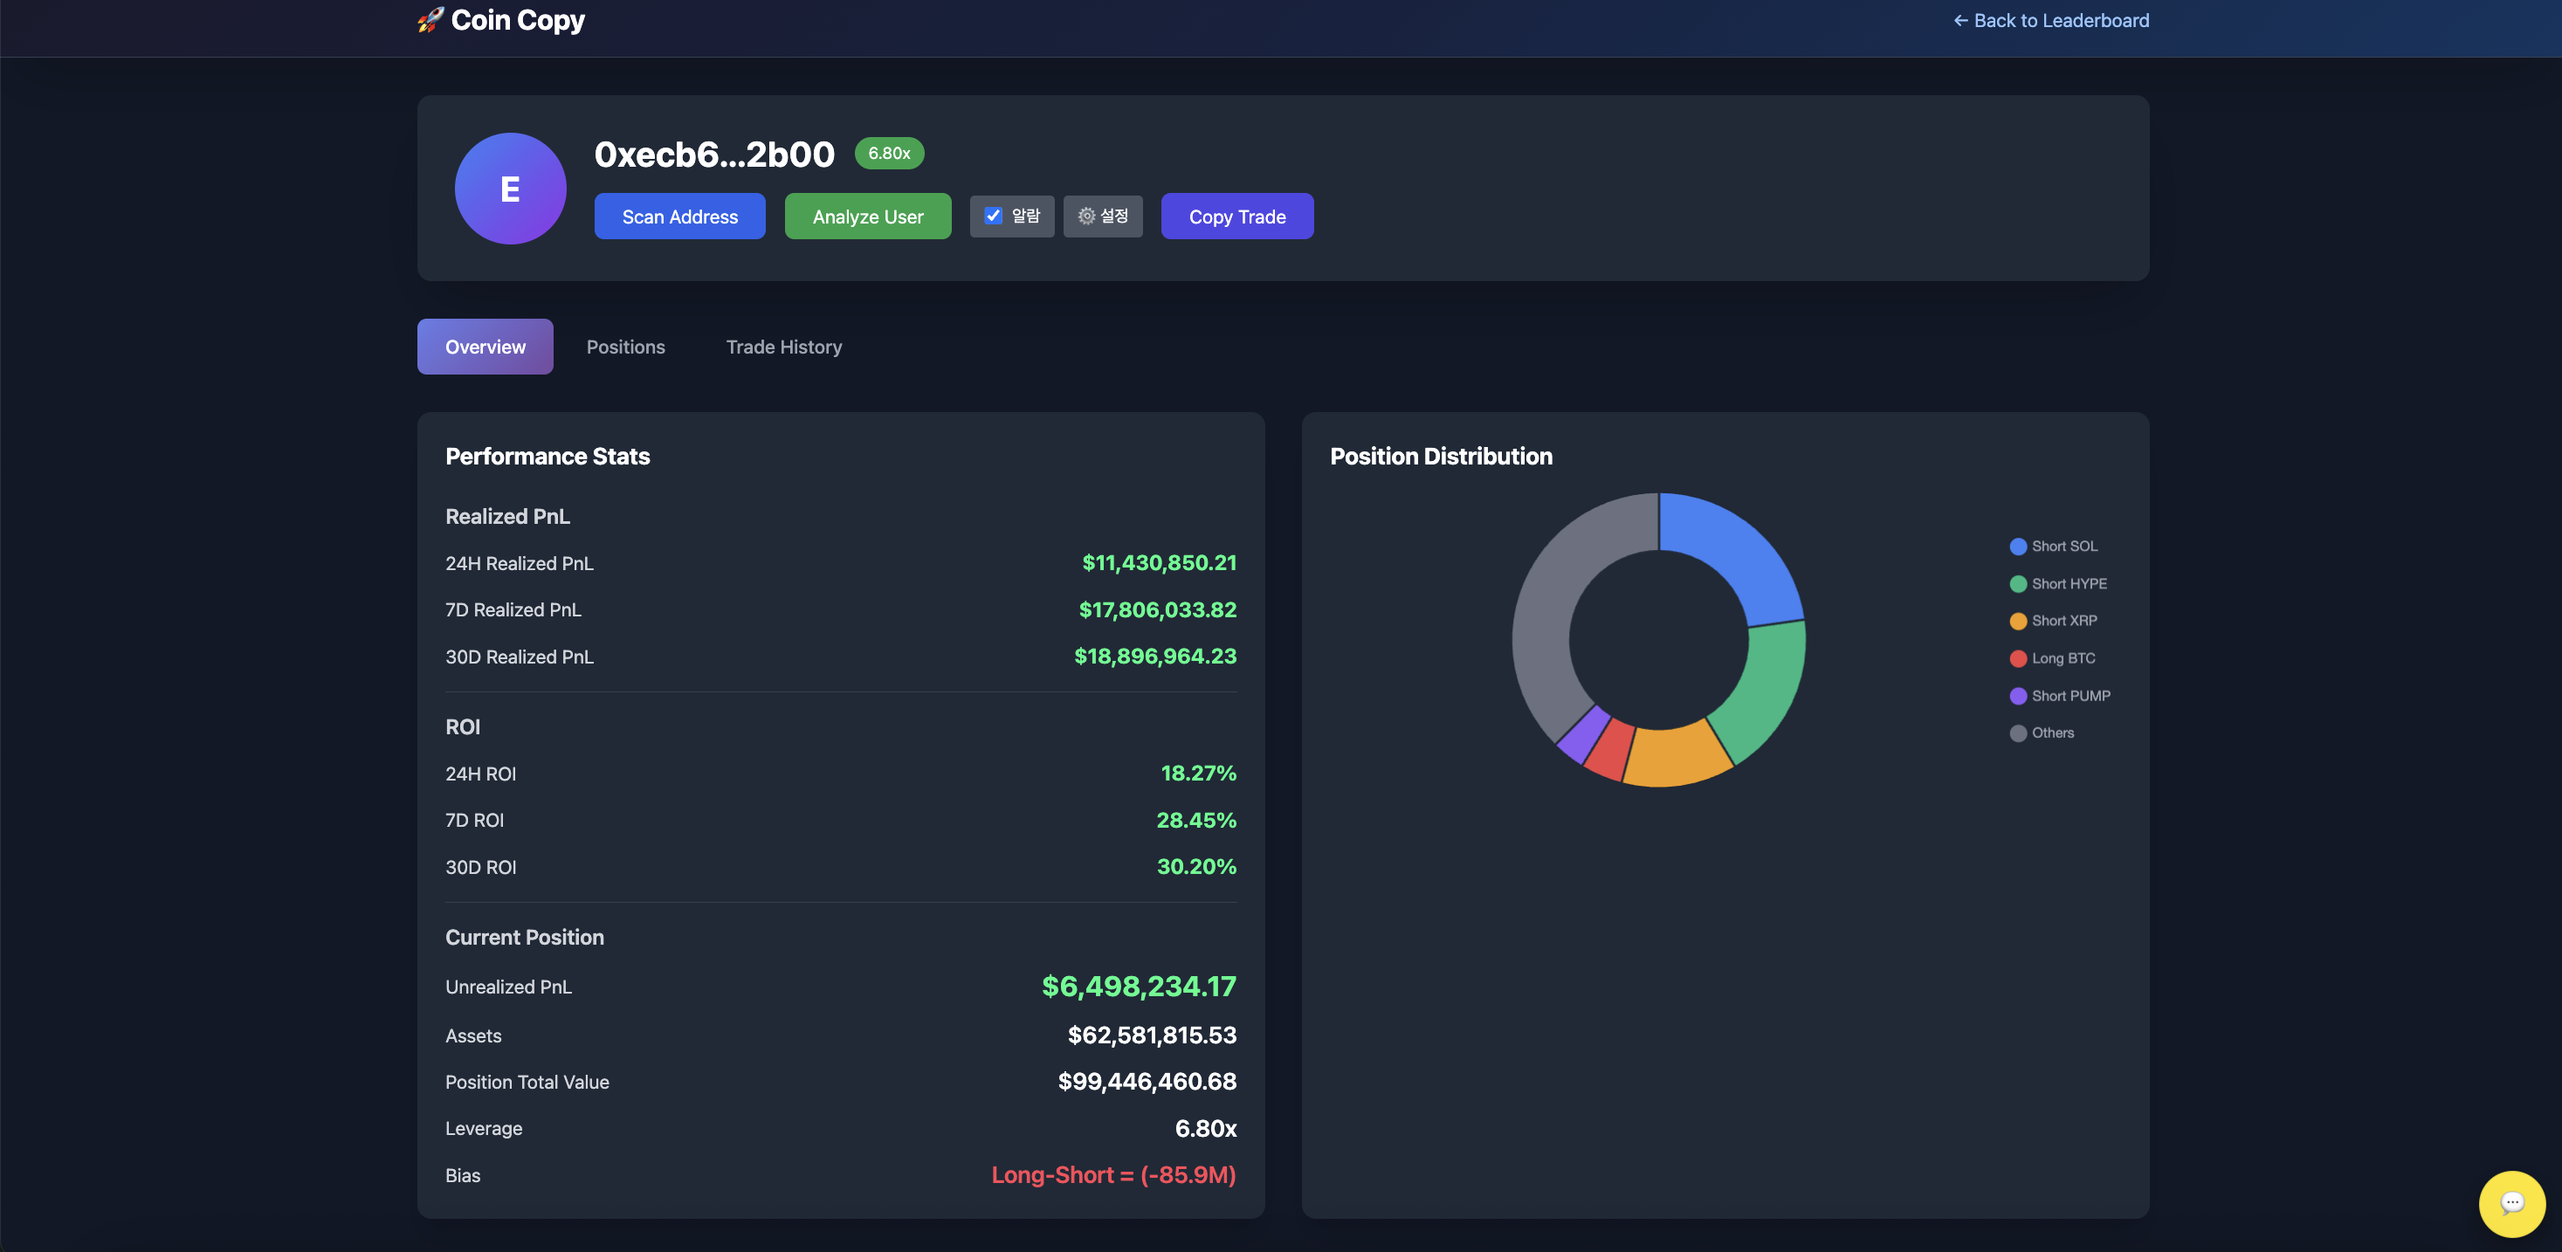Click the Scan Address button
Viewport: 2562px width, 1252px height.
coord(679,216)
